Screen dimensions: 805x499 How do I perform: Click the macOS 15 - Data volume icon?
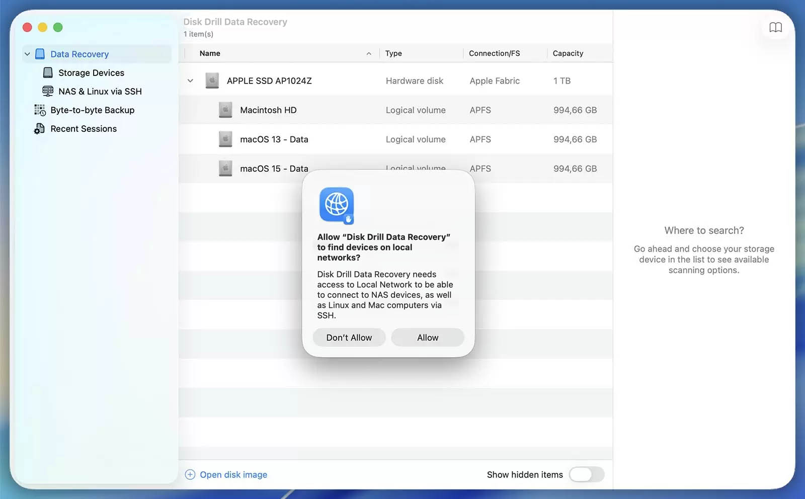coord(225,168)
